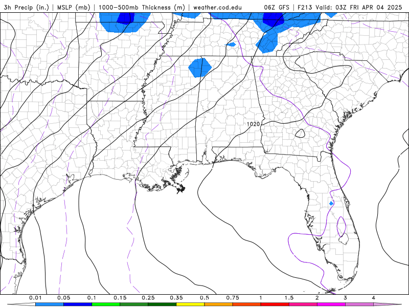Click the '0.15' legend value
This screenshot has width=409, height=307.
tap(120, 298)
